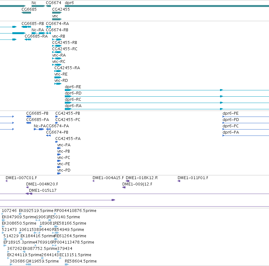Image resolution: width=269 pixels, height=266 pixels.
Task: Select EST 363686
Action: [17, 261]
